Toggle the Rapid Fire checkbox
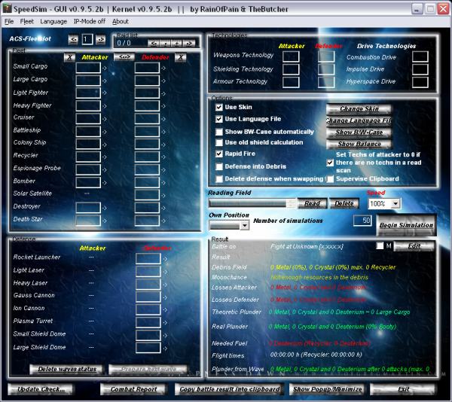Screen dimensions: 452x402 pos(219,154)
